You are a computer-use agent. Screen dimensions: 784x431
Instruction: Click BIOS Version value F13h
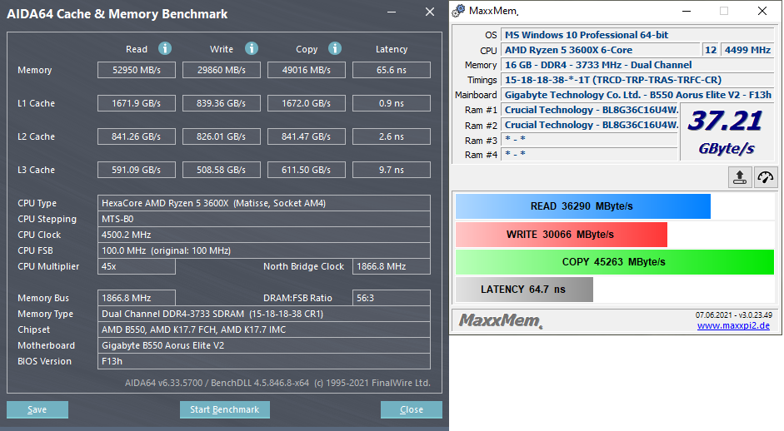pyautogui.click(x=264, y=362)
